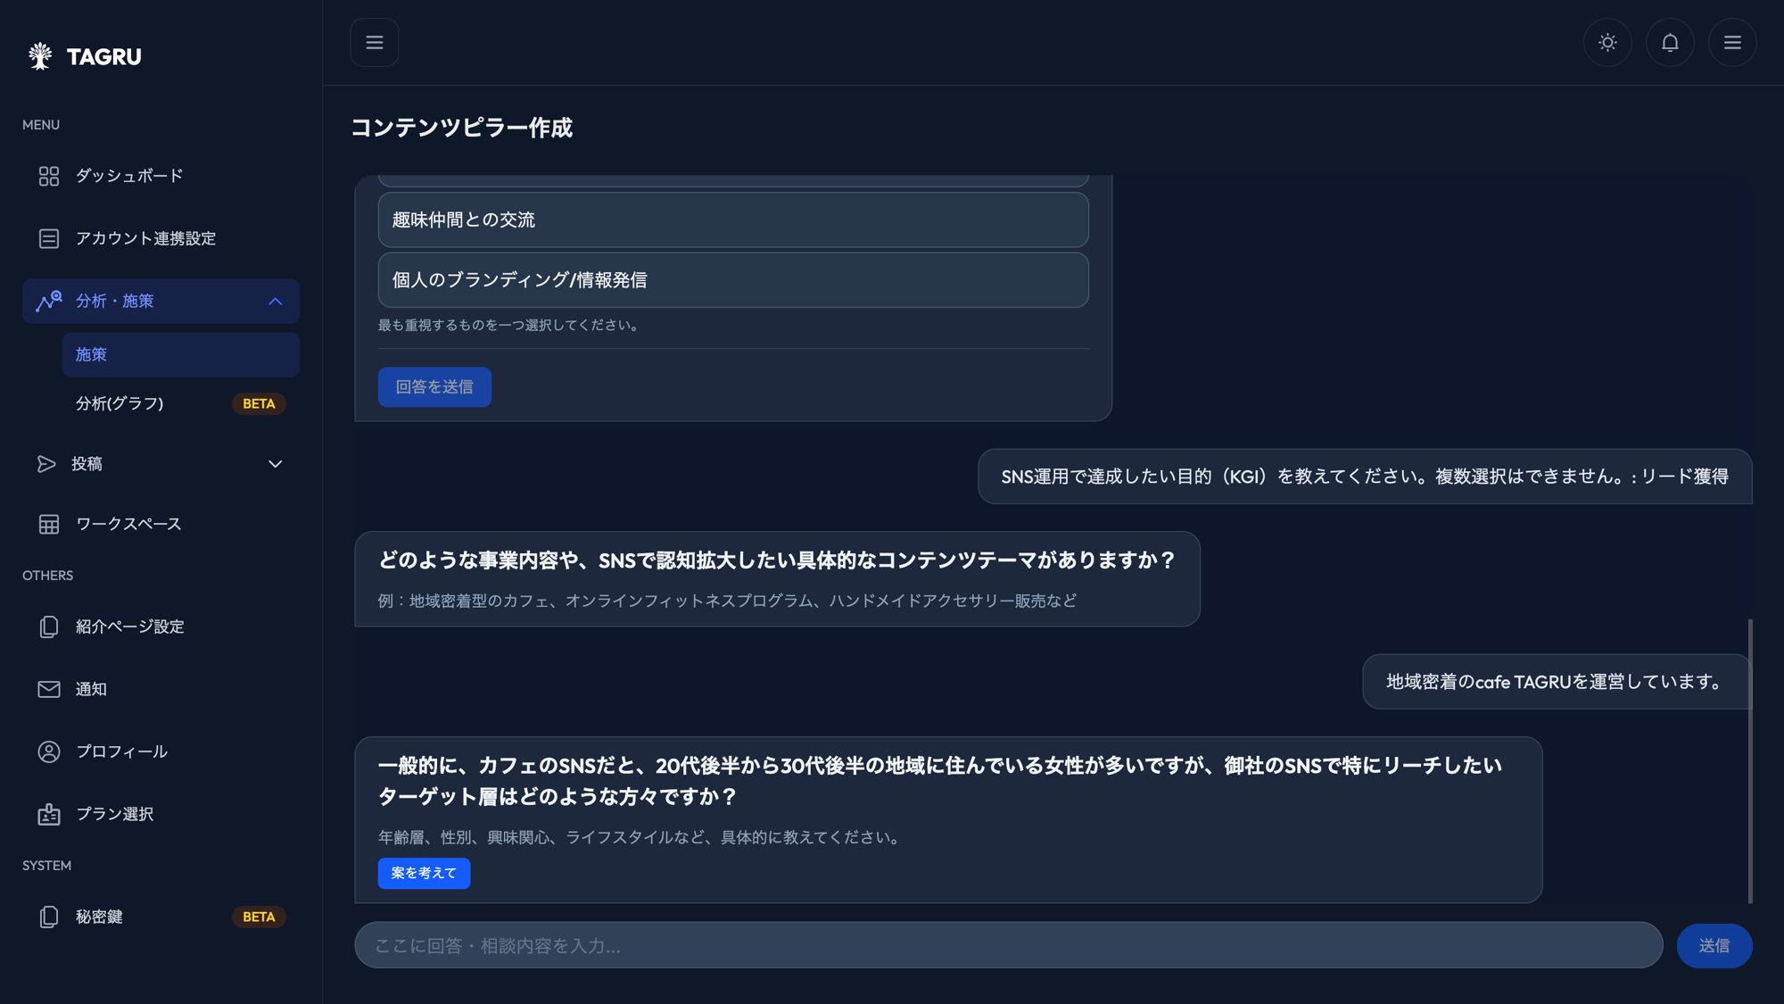Expand the 投稿 menu chevron
Image resolution: width=1784 pixels, height=1004 pixels.
(276, 464)
